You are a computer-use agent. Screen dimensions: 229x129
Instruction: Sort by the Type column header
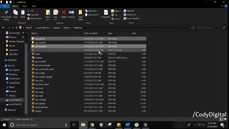pos(118,33)
